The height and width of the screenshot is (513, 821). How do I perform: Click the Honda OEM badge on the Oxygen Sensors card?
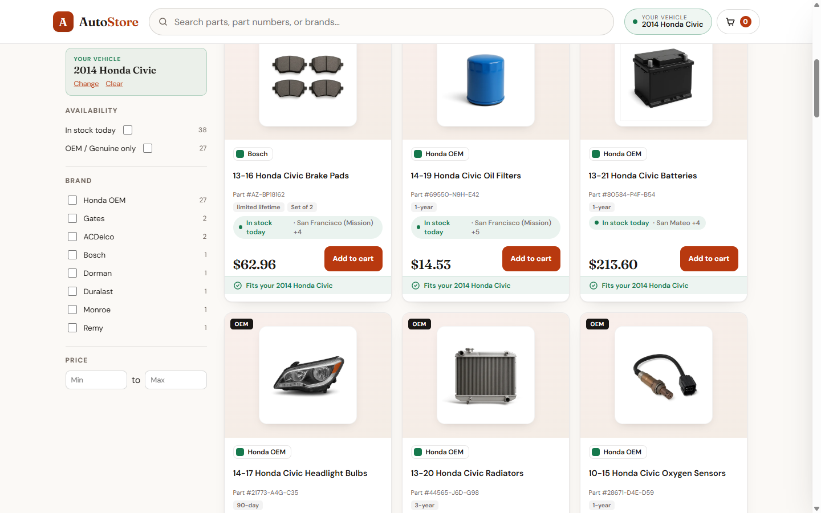coord(617,452)
